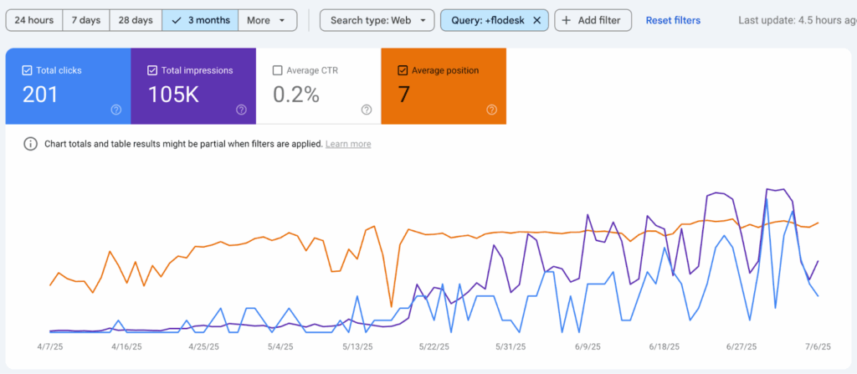Switch to the 28 days range
This screenshot has height=374, width=857.
136,20
